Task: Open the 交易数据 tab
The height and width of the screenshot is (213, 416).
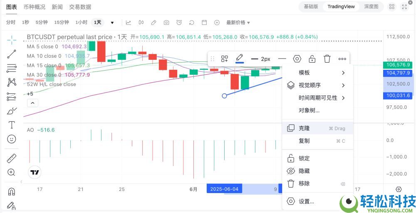Action: [x=80, y=7]
